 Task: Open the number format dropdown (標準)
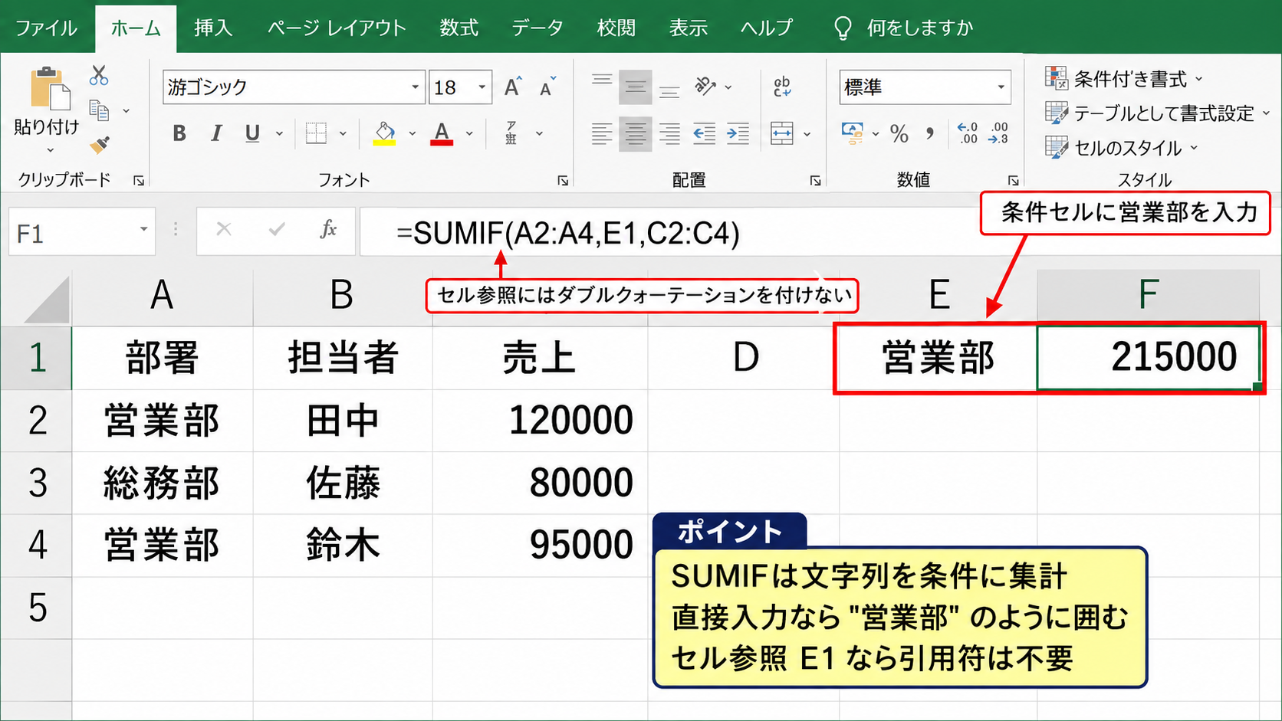pos(1001,87)
